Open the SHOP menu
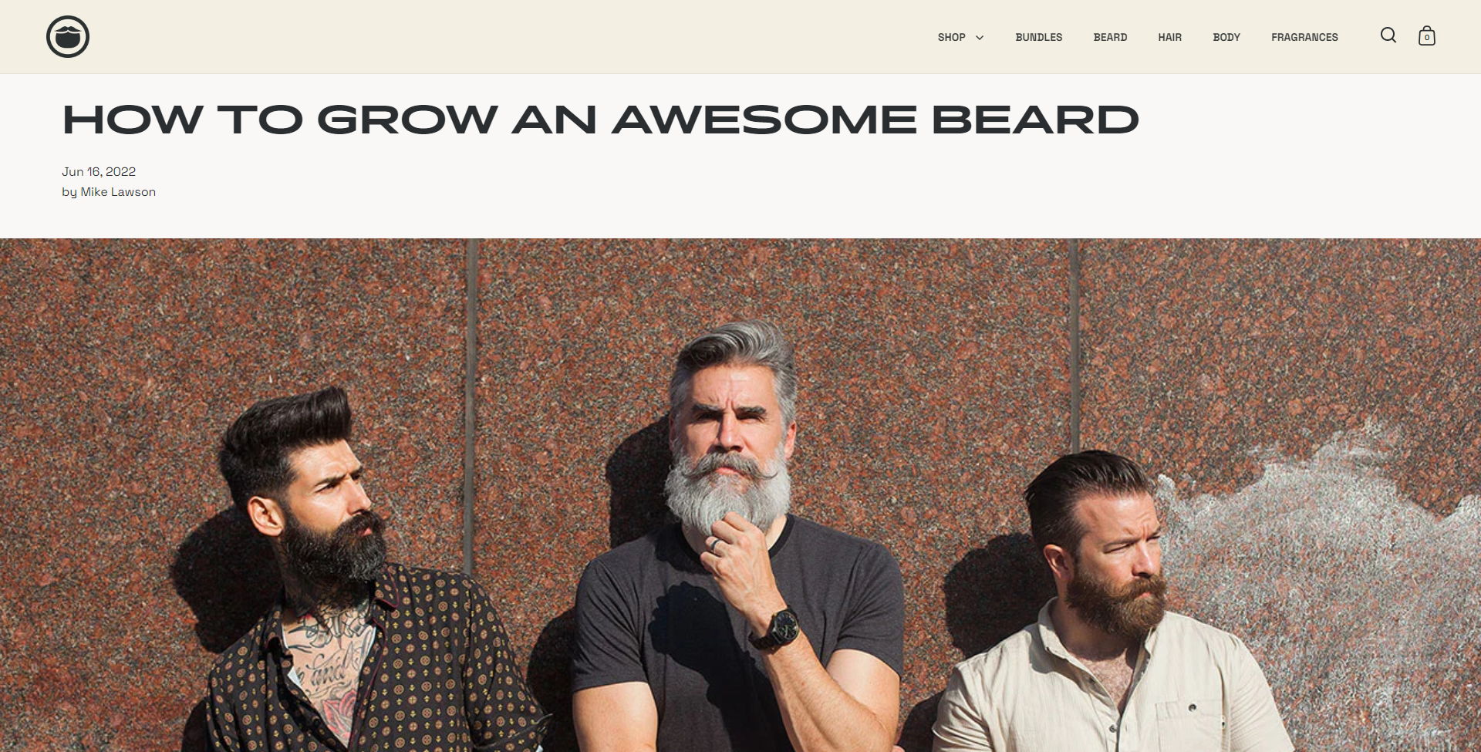1481x752 pixels. (x=952, y=37)
